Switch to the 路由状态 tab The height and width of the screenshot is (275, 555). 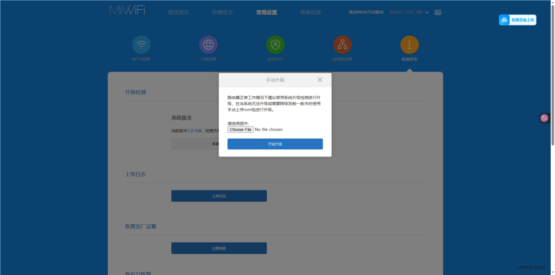(x=179, y=12)
